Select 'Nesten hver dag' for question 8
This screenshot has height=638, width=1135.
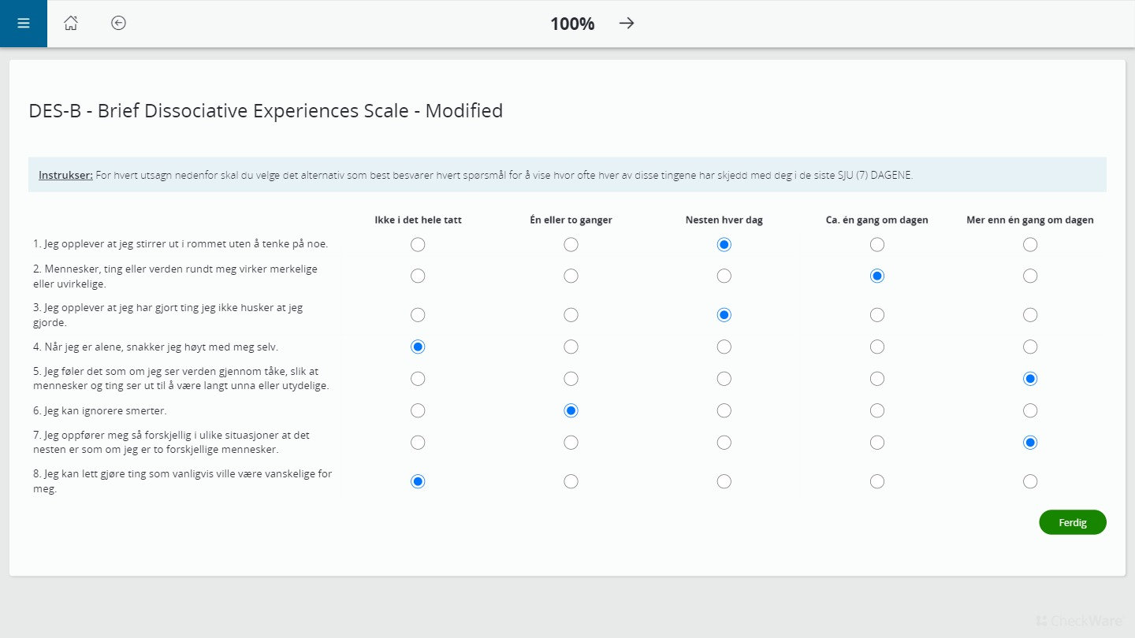click(724, 480)
